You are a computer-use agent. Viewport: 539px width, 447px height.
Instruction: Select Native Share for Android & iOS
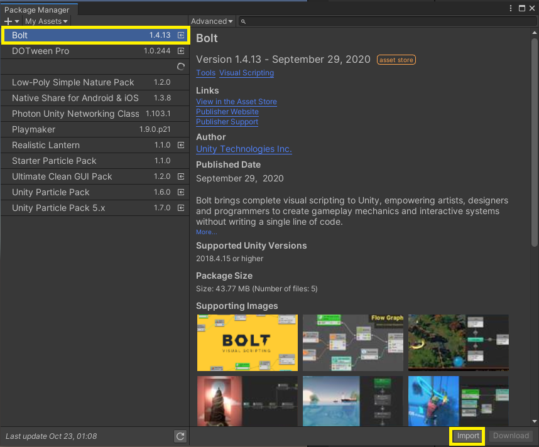[x=95, y=98]
